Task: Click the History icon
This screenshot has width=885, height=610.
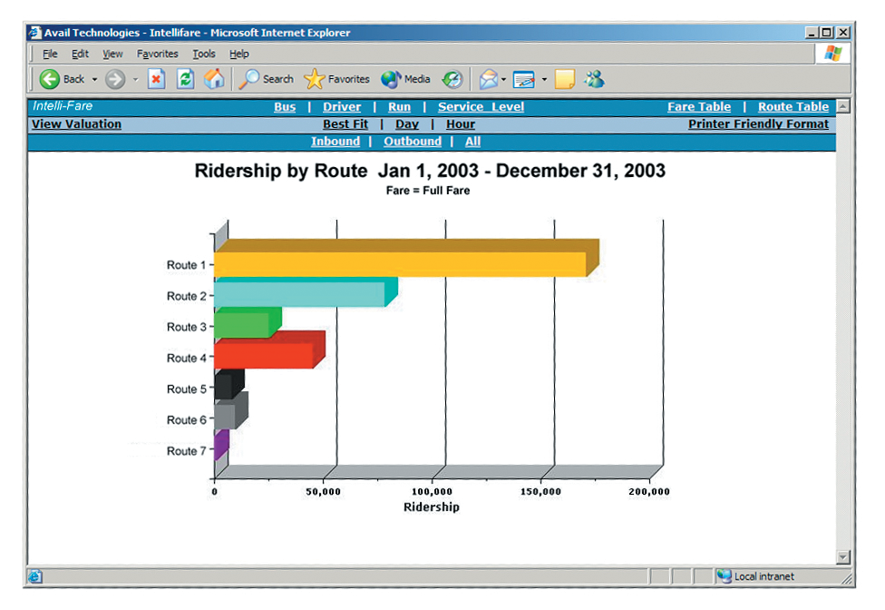Action: click(x=452, y=80)
